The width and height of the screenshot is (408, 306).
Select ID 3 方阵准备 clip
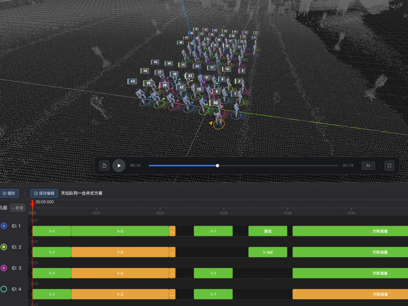pyautogui.click(x=350, y=273)
